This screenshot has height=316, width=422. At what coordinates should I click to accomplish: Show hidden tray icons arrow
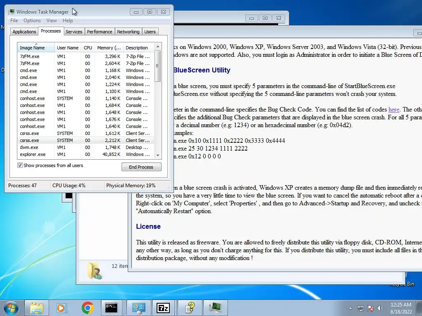pos(350,308)
